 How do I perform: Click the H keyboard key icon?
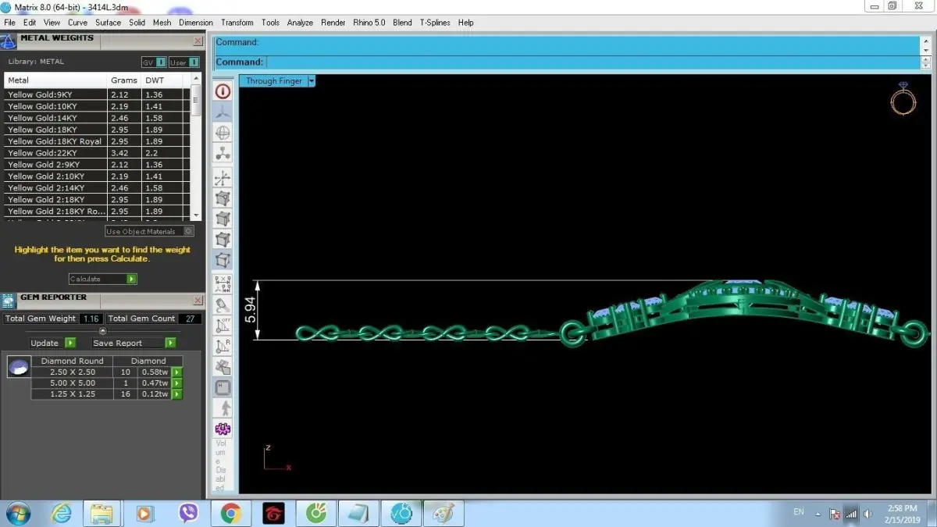(223, 387)
